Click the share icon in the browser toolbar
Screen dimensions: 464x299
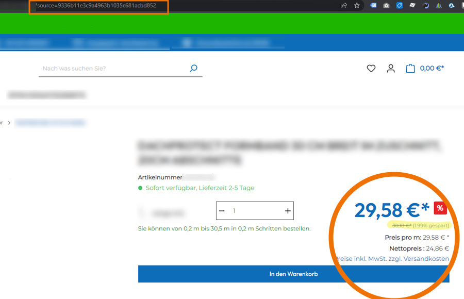[x=342, y=6]
